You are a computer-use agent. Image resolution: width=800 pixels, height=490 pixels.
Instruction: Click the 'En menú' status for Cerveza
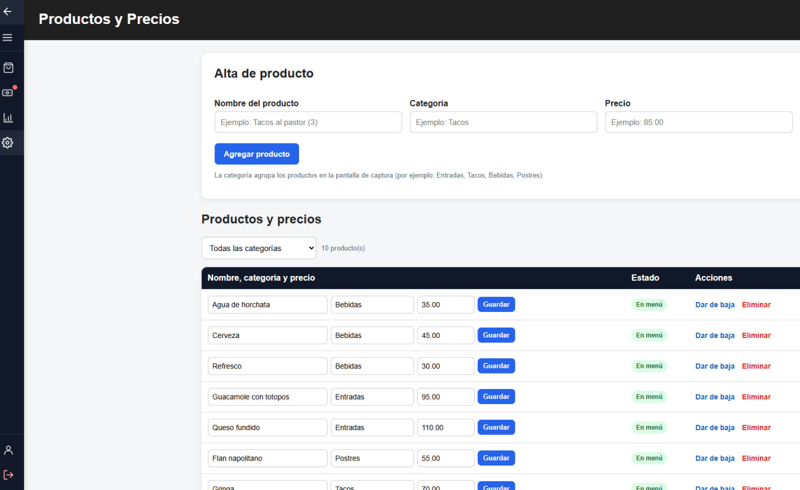(x=649, y=335)
